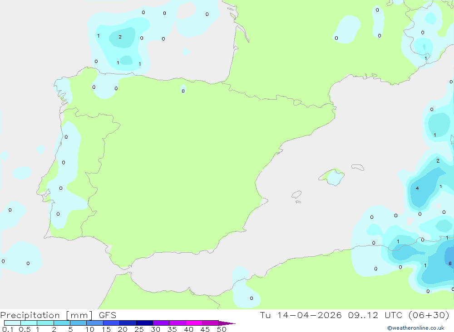This screenshot has height=332, width=454.
Task: Pick the 30–35 mm purple legend swatch
Action: click(161, 323)
